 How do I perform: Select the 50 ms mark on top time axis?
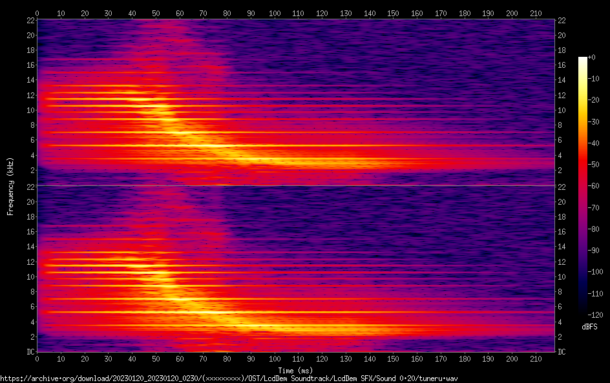coord(156,13)
